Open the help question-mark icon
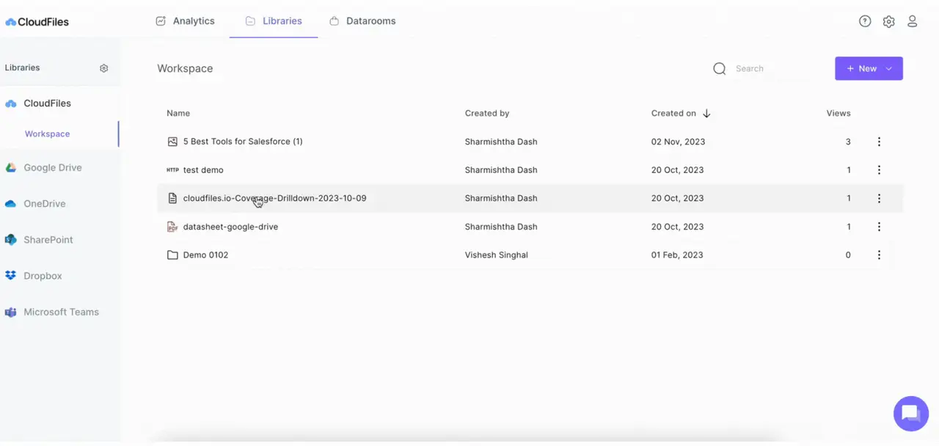939x446 pixels. 865,21
